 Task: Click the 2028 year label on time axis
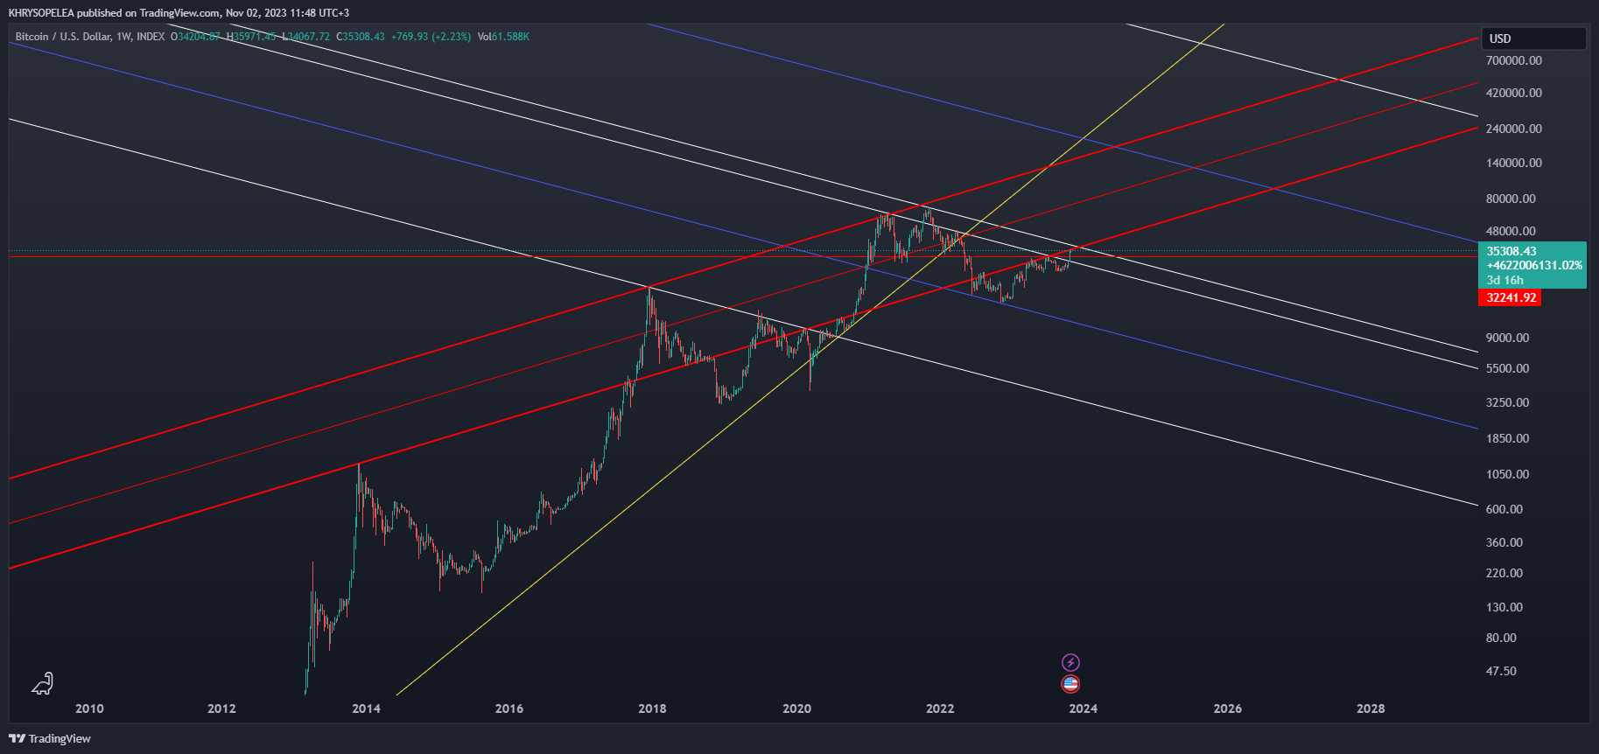tap(1371, 709)
